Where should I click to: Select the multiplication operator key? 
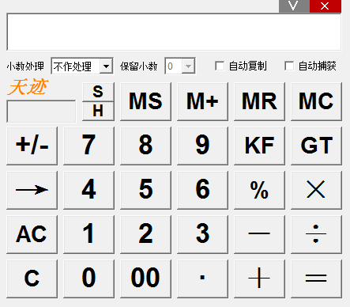(316, 190)
